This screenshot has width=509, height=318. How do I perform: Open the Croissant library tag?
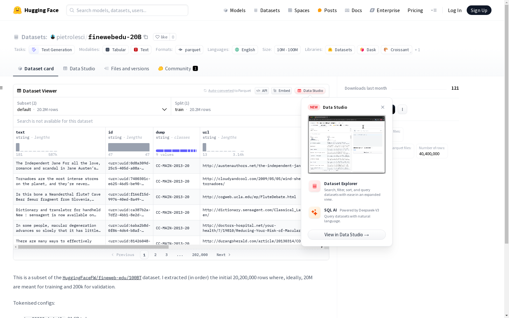point(396,50)
